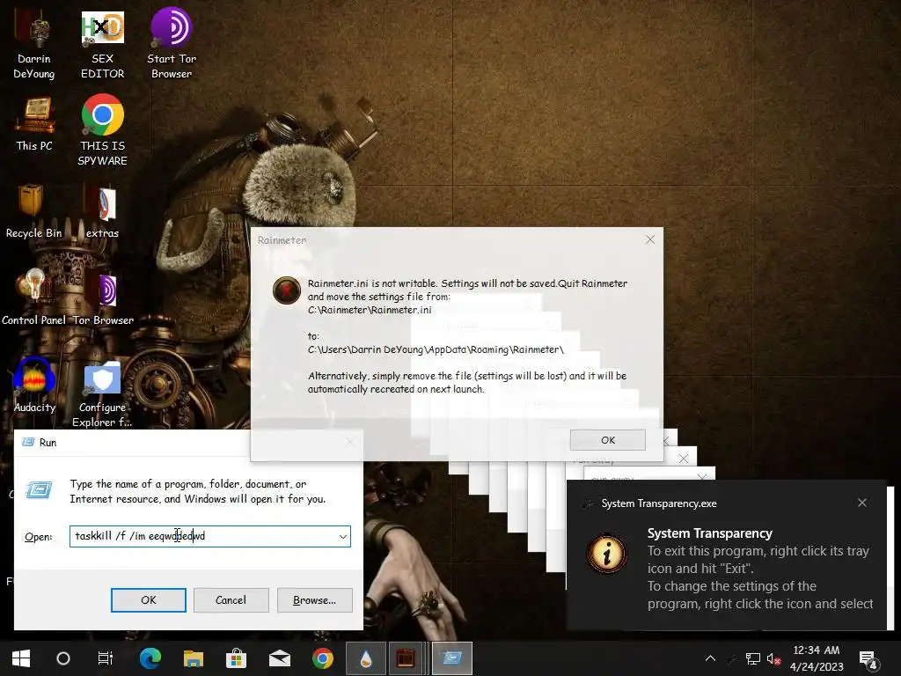901x676 pixels.
Task: Open the Darrin DeYoung desktop folder
Action: coord(34,45)
